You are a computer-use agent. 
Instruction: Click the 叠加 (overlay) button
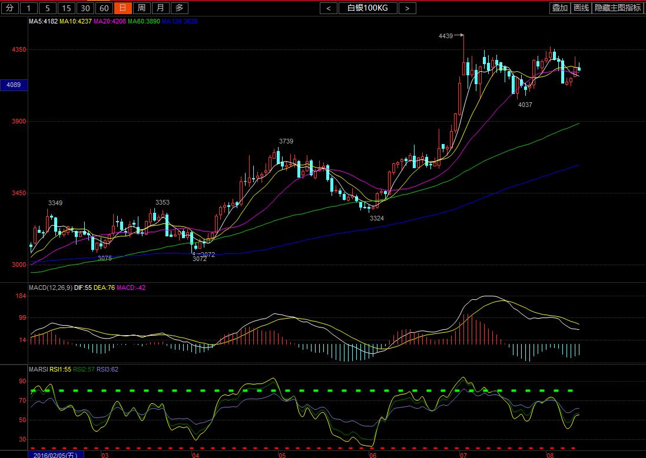point(559,8)
